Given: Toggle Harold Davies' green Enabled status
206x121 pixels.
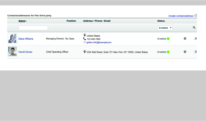Looking at the screenshot, I should (x=168, y=52).
